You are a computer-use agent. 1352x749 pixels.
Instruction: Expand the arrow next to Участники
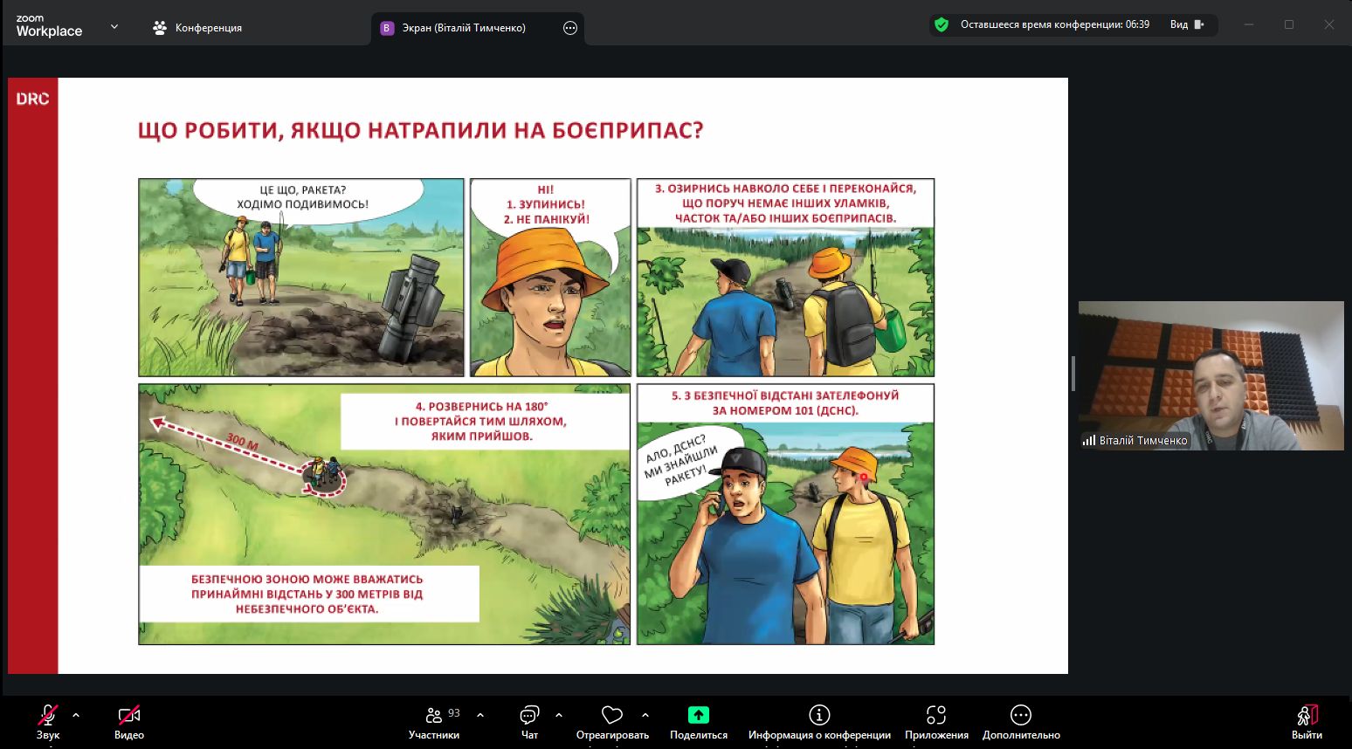480,715
